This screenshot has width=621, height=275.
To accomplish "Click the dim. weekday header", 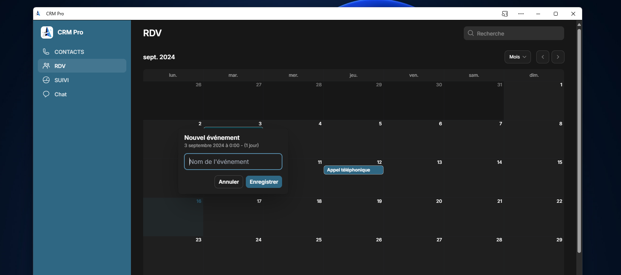I will point(534,75).
